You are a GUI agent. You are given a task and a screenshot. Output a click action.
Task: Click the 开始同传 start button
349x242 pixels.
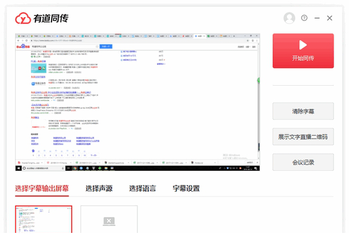[x=303, y=51]
